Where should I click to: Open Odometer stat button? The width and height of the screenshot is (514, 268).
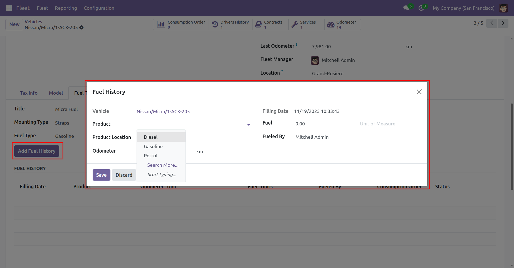click(x=343, y=24)
